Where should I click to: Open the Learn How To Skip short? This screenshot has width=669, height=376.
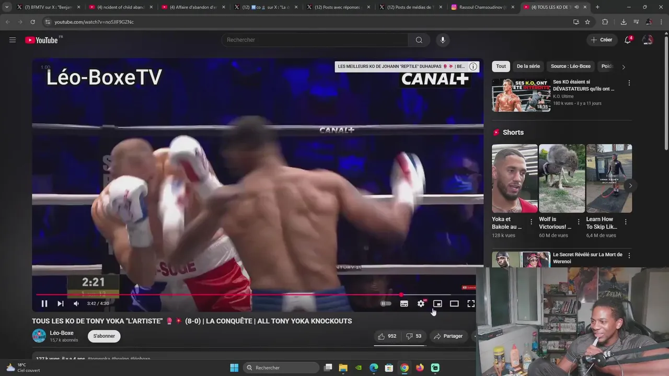coord(609,179)
